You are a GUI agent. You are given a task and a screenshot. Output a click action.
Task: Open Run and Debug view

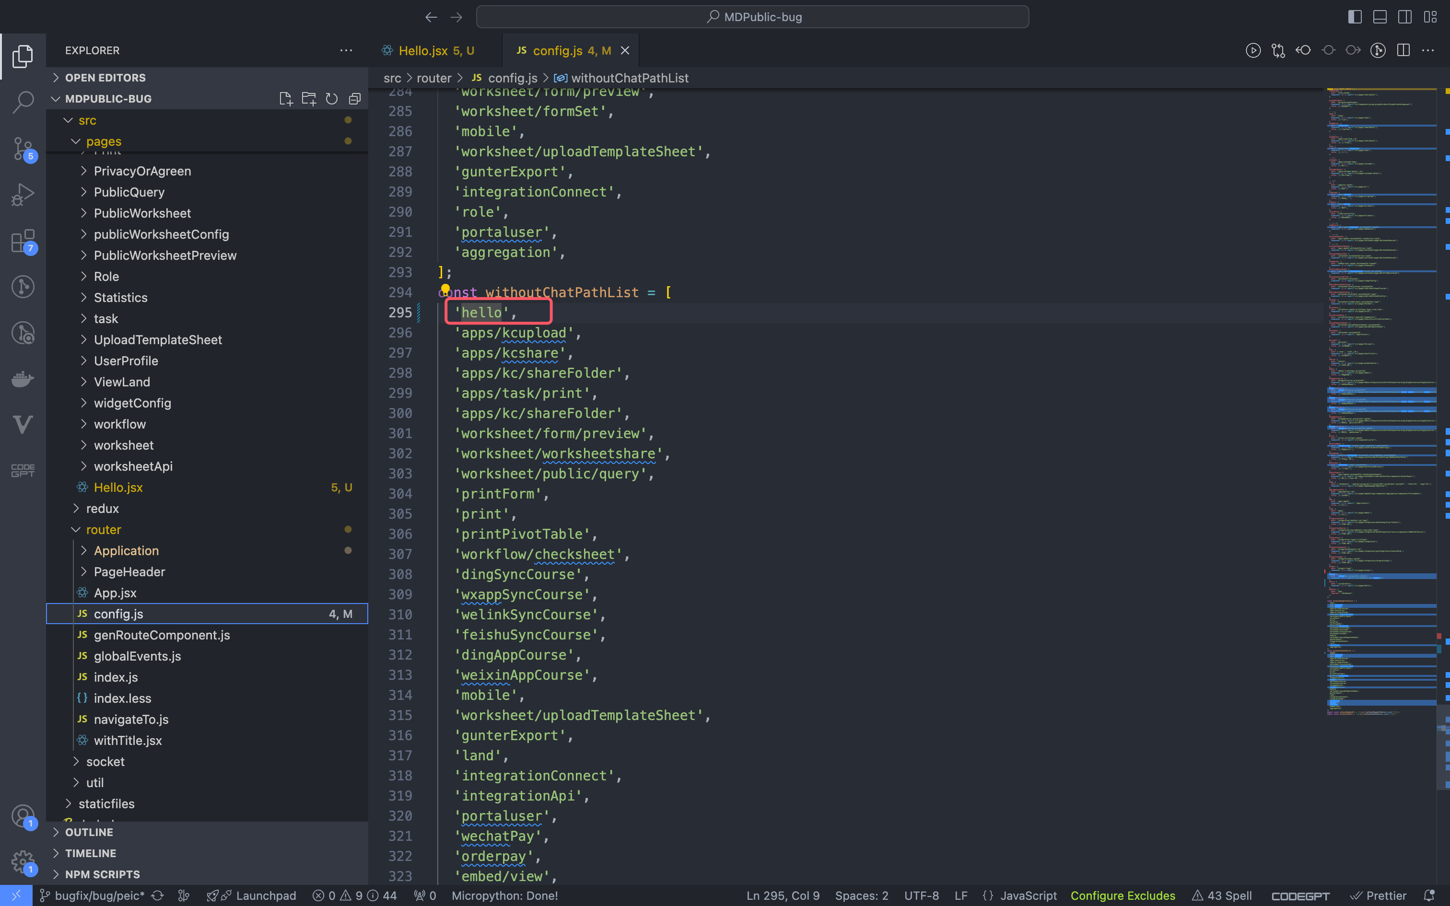pos(23,194)
